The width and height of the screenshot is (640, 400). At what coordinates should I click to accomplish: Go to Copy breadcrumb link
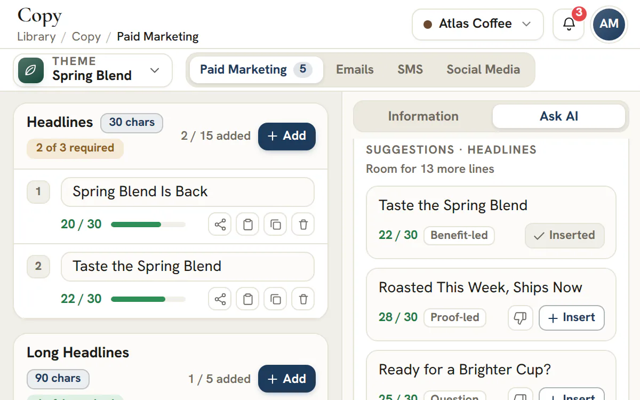pos(86,37)
